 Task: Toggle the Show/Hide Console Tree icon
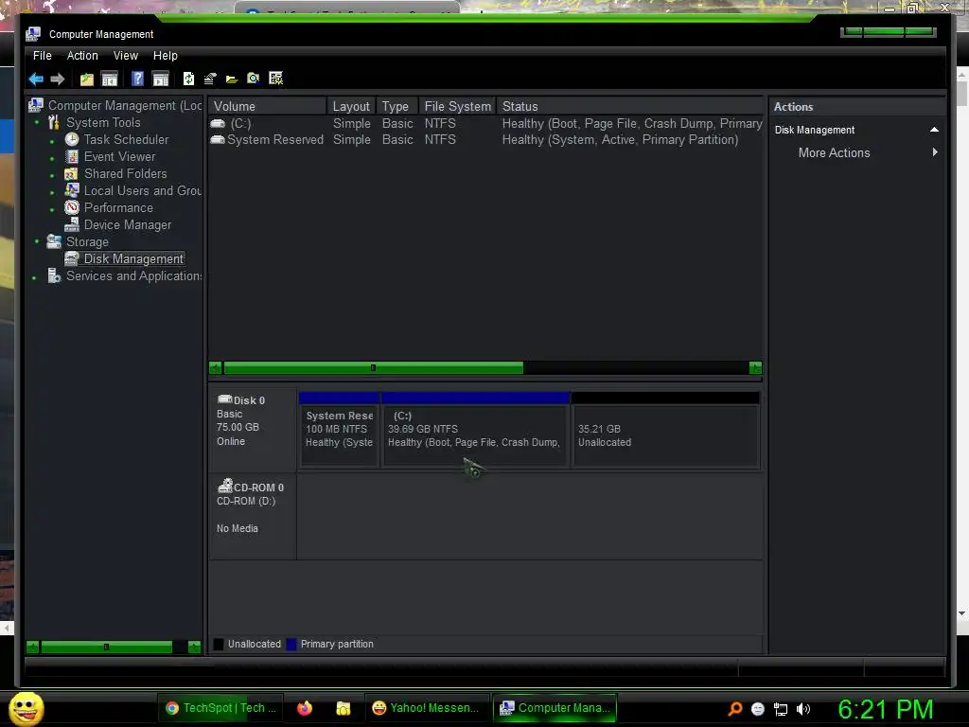[x=110, y=79]
